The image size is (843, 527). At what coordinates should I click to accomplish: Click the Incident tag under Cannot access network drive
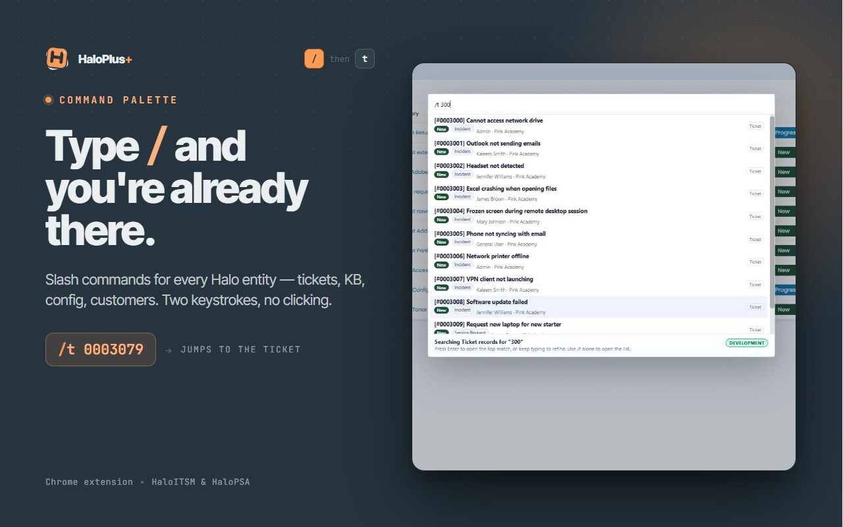click(462, 129)
